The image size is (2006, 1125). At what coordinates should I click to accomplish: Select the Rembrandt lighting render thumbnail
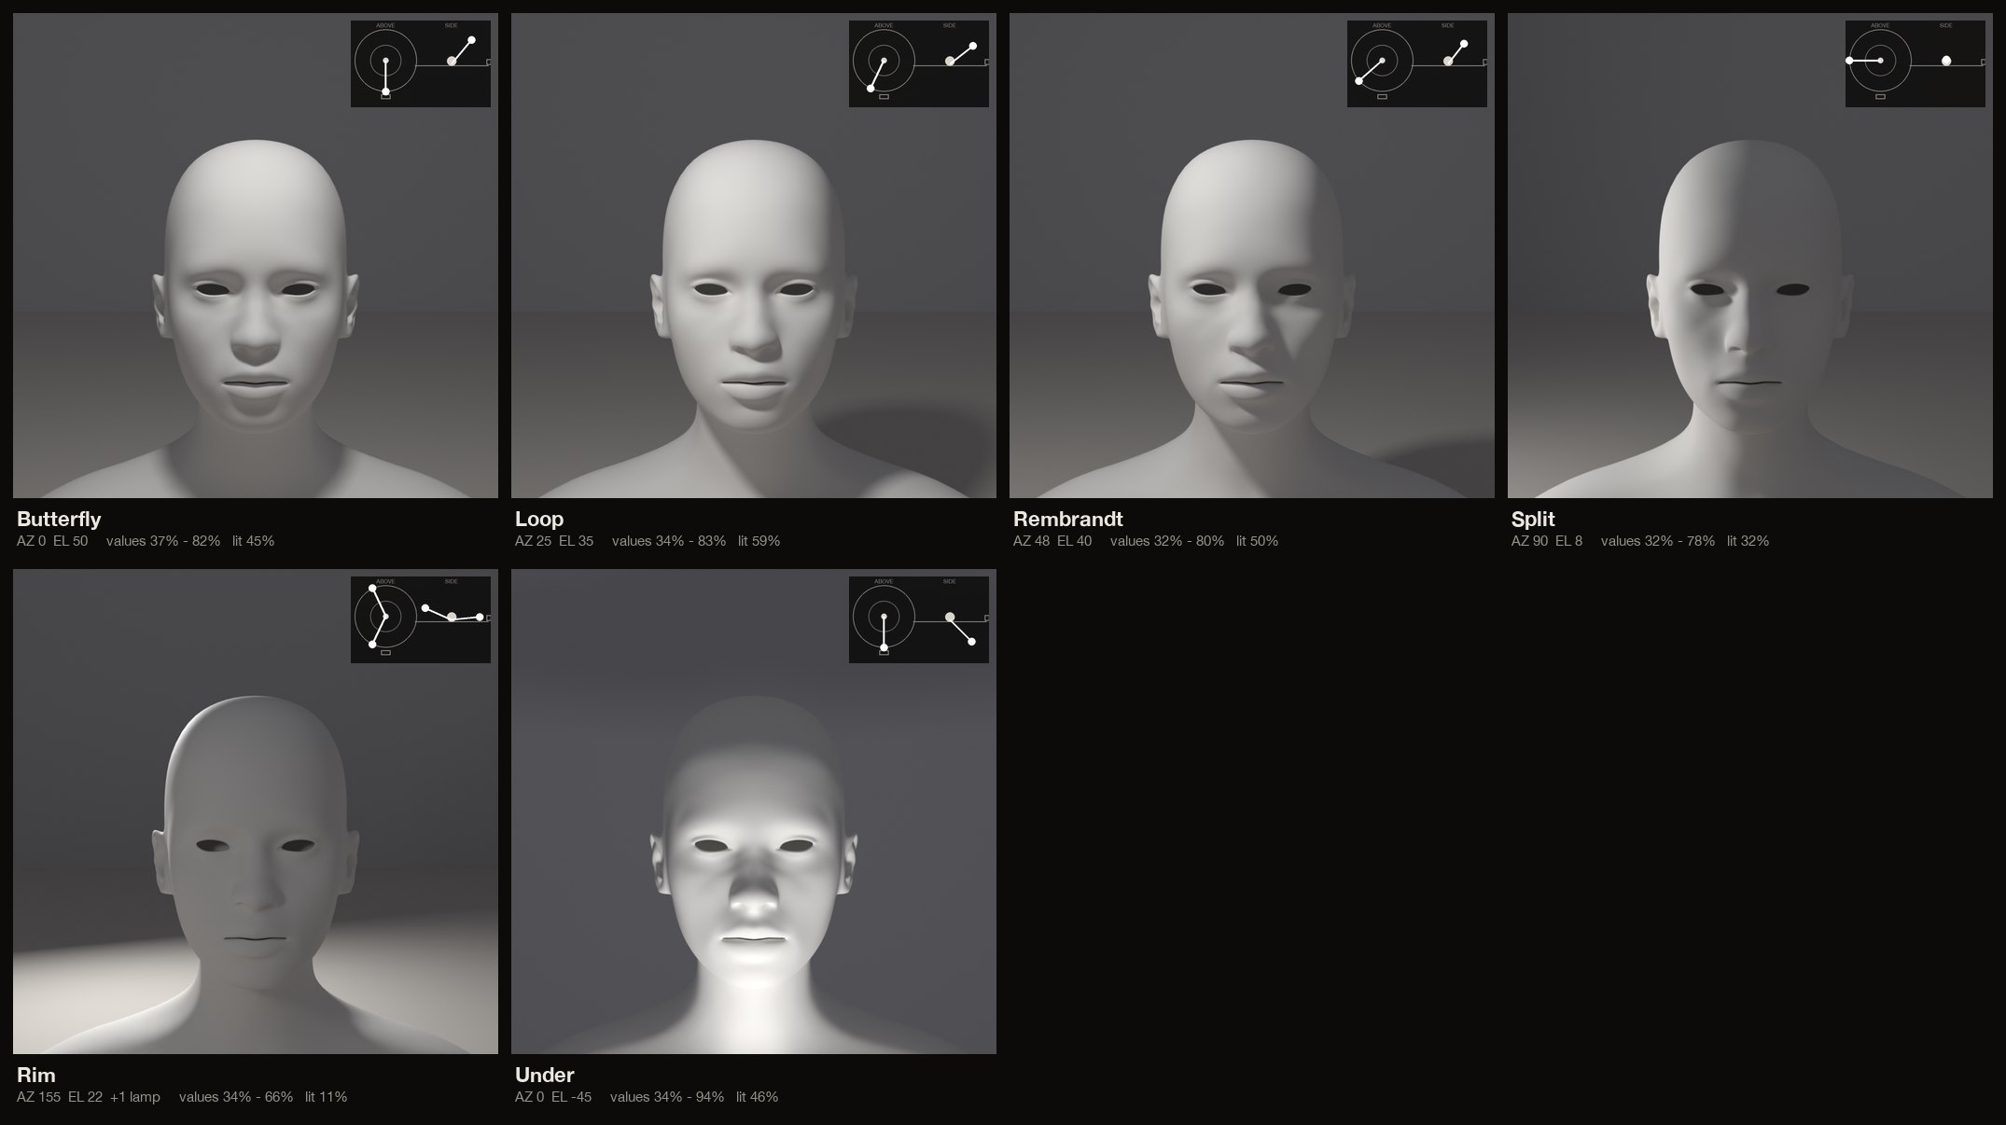(x=1252, y=256)
